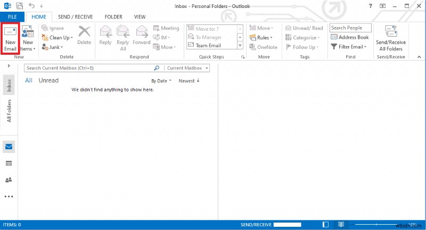Open the Move dropdown

(261, 28)
